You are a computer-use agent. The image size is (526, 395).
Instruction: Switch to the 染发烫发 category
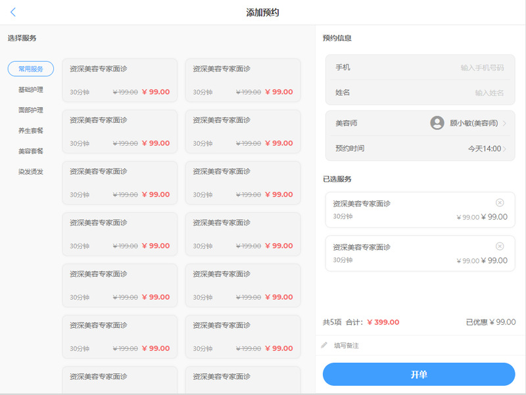click(30, 172)
